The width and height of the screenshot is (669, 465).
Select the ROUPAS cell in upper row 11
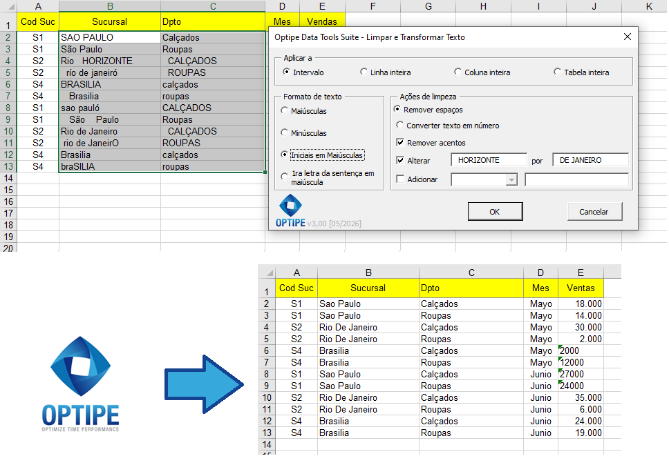213,143
